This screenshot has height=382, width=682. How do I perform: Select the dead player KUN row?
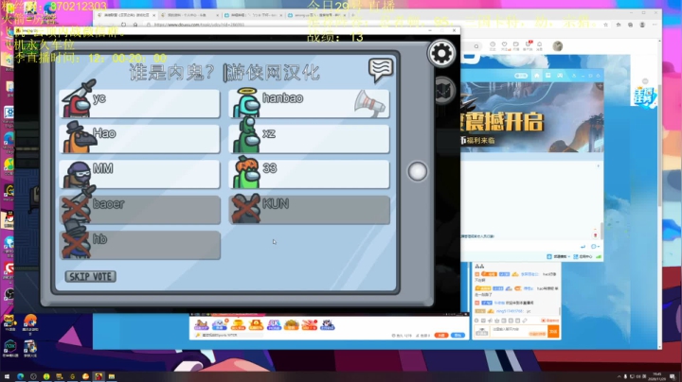309,210
